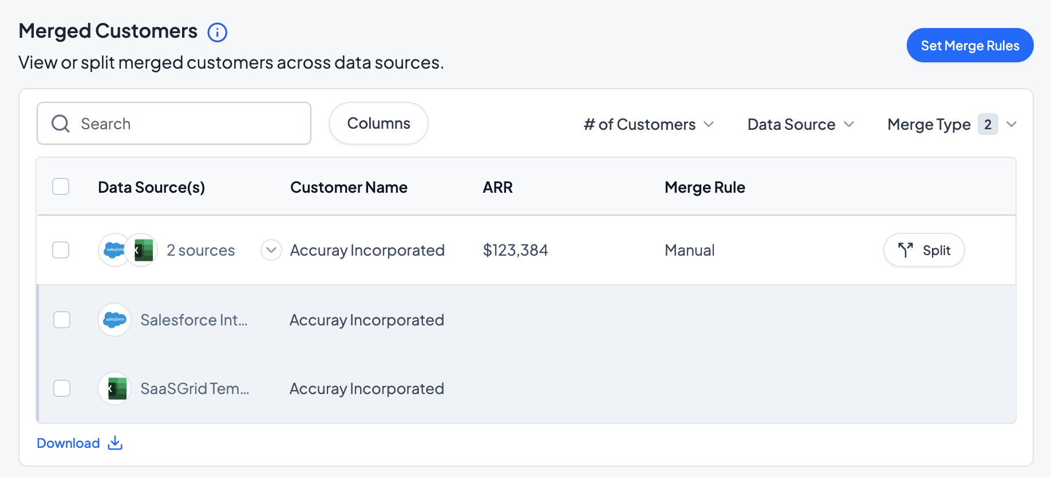Click the Salesforce icon in the 2 sources row
This screenshot has width=1051, height=477.
click(114, 250)
